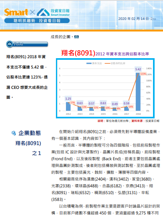Click the chart subtitle 2012 年資本支出與佔股本比率
The height and width of the screenshot is (220, 163).
[122, 54]
